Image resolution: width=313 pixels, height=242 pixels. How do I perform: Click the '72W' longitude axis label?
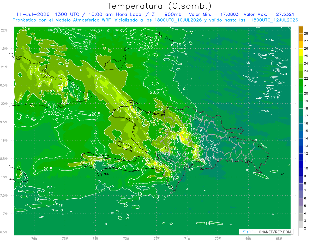tap(156, 239)
